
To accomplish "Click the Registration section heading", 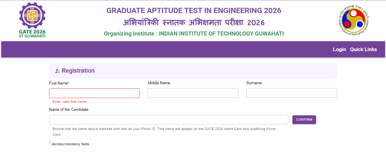I will pos(78,71).
